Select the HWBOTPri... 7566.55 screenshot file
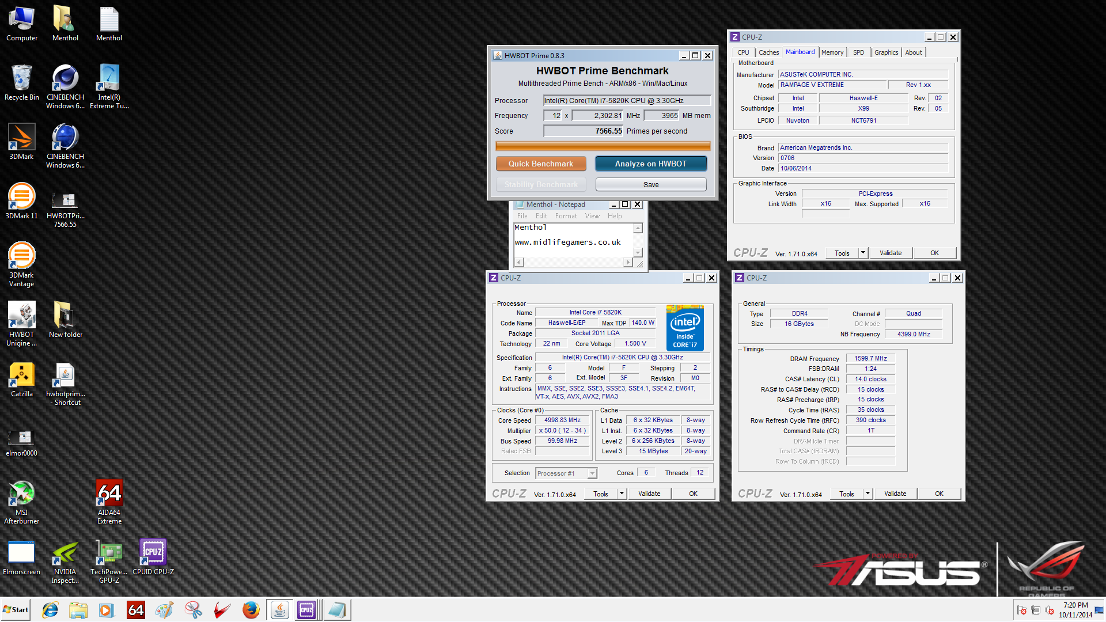The image size is (1106, 622). click(65, 210)
